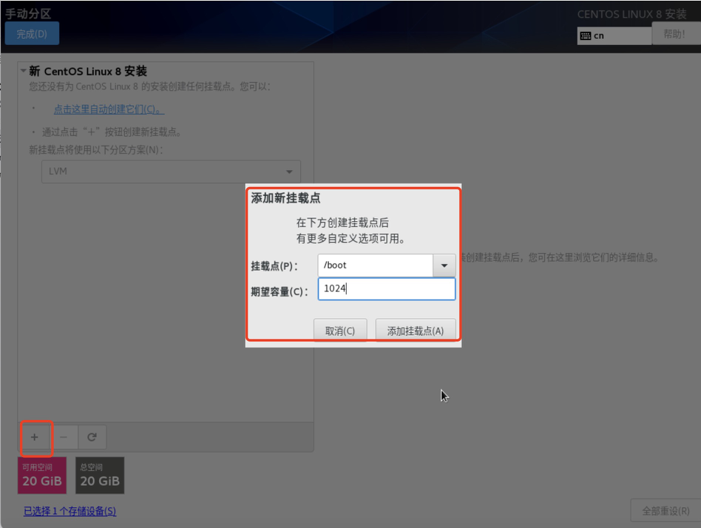Click the 完成(D) done button

(x=32, y=33)
